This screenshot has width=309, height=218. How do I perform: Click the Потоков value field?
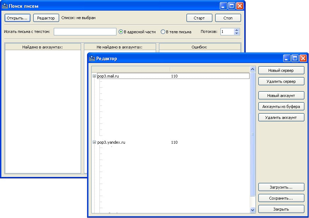click(227, 32)
